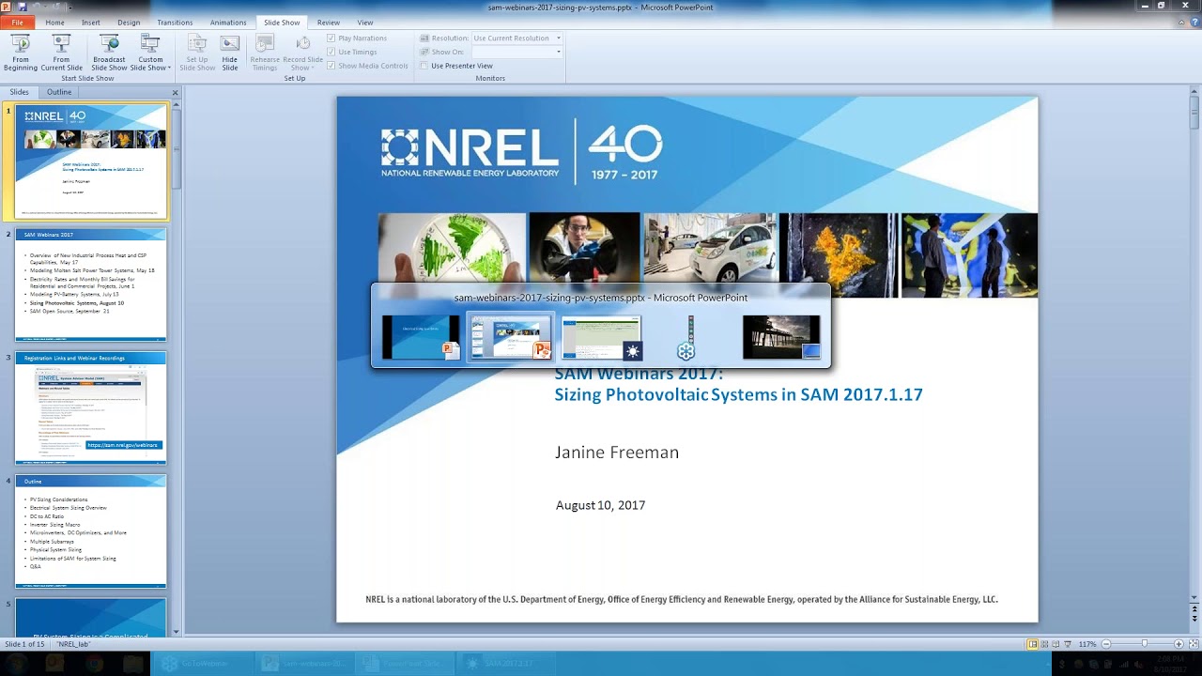Open SAM 2017.1.17 from the taskbar
The image size is (1202, 676).
[x=508, y=664]
